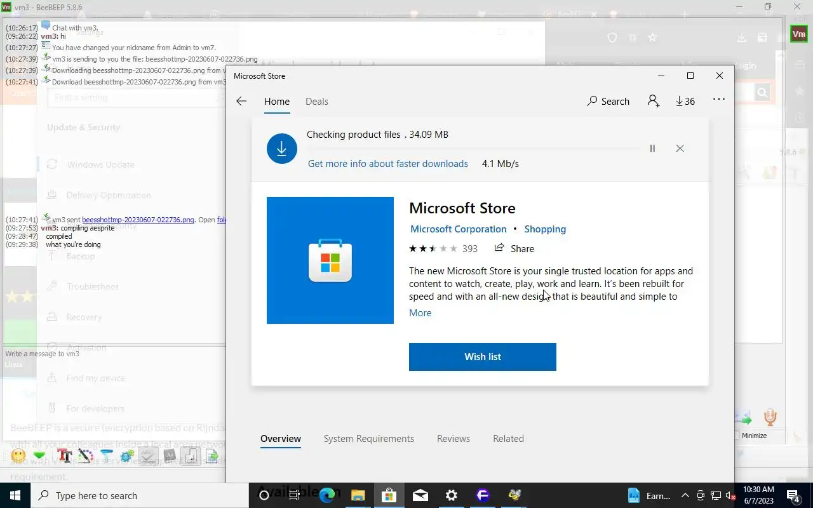Click the muted volume tray icon
This screenshot has width=813, height=508.
click(731, 495)
